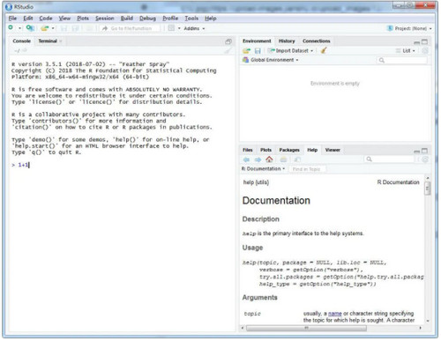Go to the Help home icon

[x=269, y=159]
